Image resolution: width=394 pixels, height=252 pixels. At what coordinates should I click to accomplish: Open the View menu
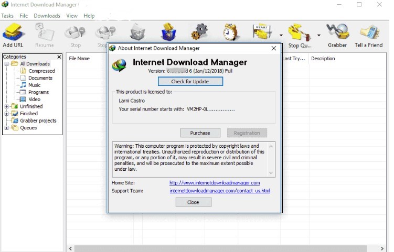pos(72,16)
